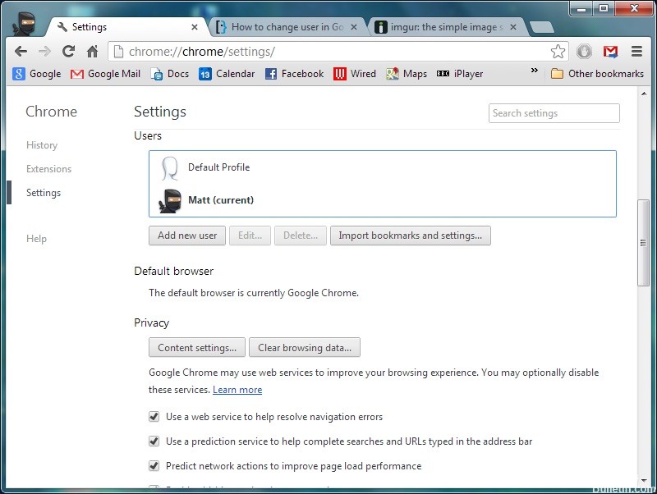Select Matt's ninja avatar in Users list
The width and height of the screenshot is (657, 494).
coord(170,201)
